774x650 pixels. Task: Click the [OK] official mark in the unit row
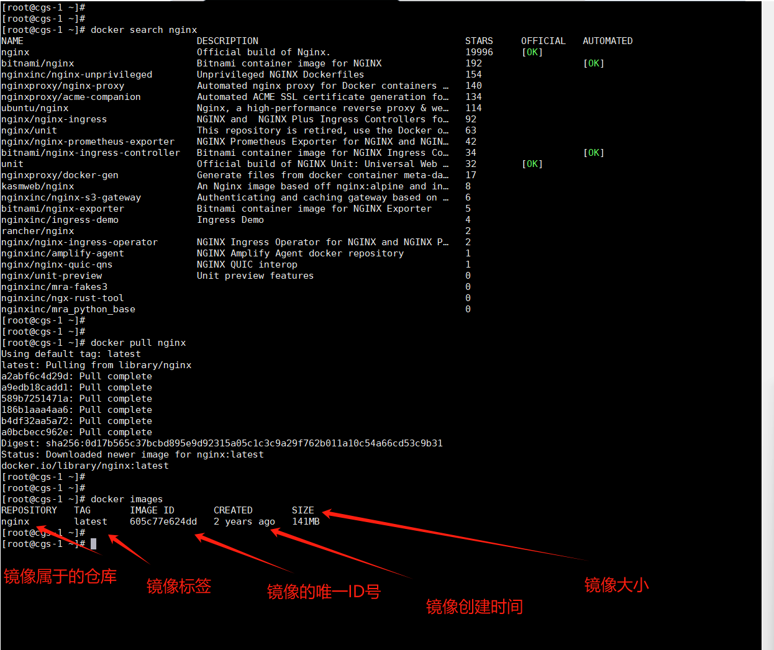532,164
